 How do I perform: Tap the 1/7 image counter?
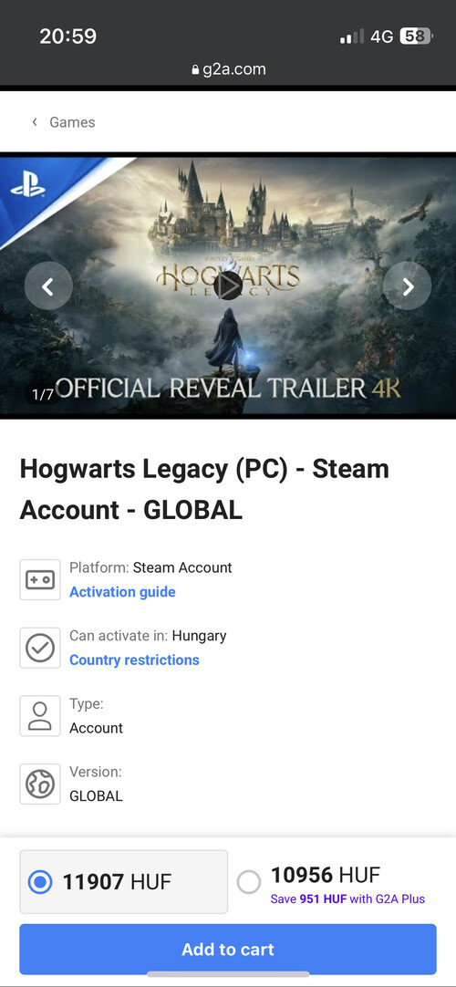(x=43, y=395)
